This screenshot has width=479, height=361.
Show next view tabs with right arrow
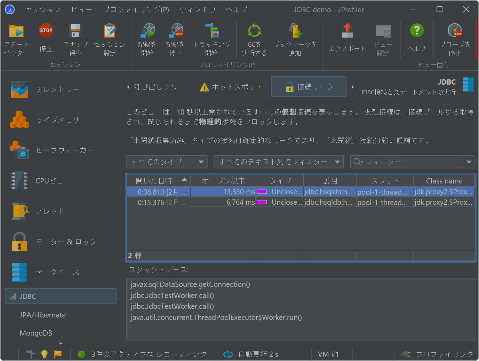[353, 87]
